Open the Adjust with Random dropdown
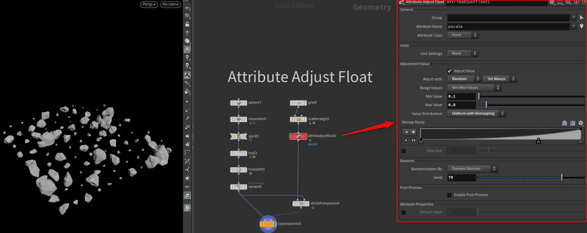 coord(464,79)
